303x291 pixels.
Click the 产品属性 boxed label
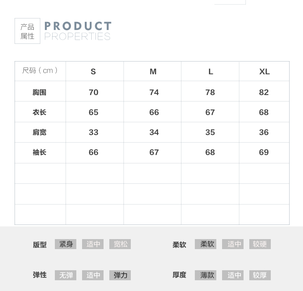[27, 31]
